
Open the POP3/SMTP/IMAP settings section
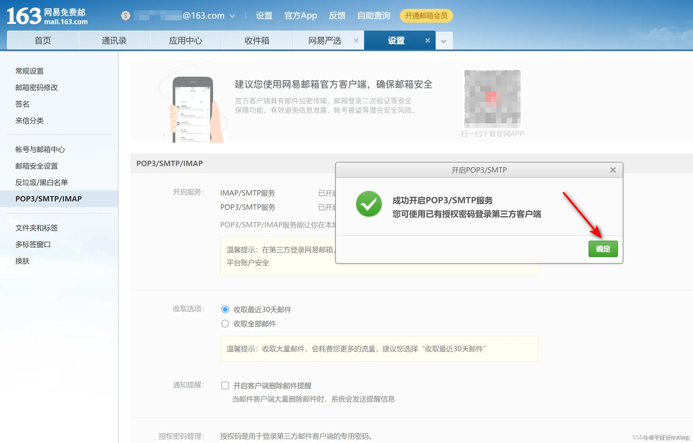(x=48, y=198)
